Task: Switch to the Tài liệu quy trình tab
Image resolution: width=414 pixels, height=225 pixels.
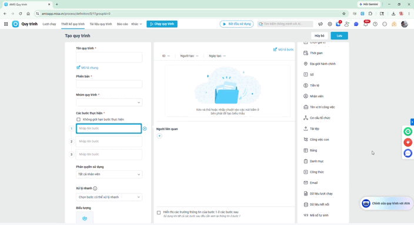Action: tap(101, 24)
